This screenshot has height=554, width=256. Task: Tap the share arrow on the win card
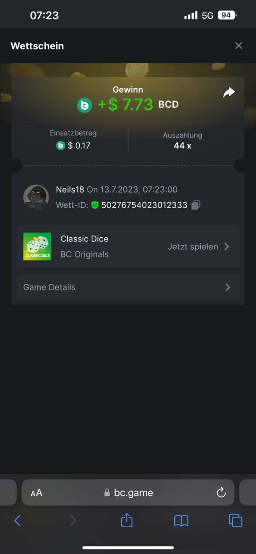[x=229, y=92]
